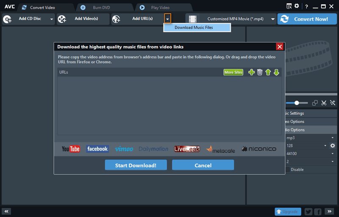Click the Facebook icon in status bar
Screen dimensions: 339x217
(318, 211)
